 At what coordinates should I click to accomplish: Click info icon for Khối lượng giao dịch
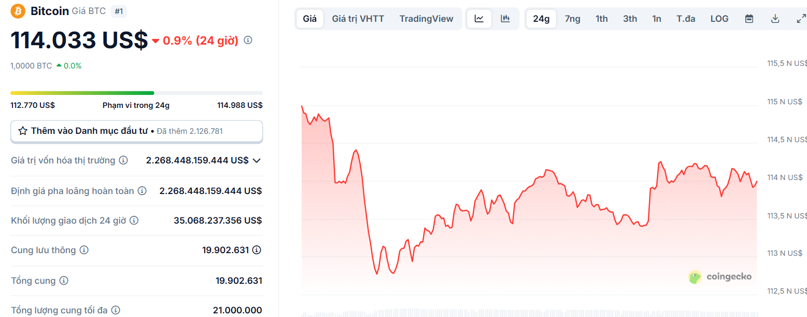[x=134, y=220]
